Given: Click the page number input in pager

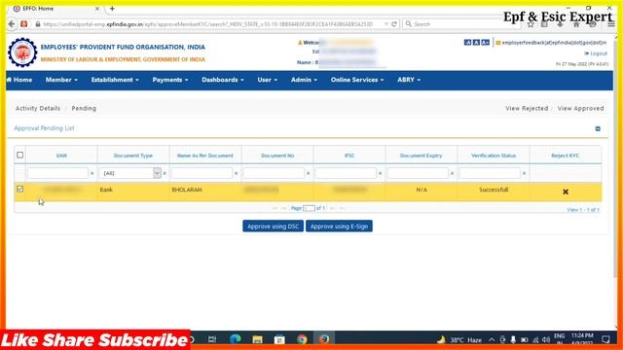Looking at the screenshot, I should click(309, 208).
